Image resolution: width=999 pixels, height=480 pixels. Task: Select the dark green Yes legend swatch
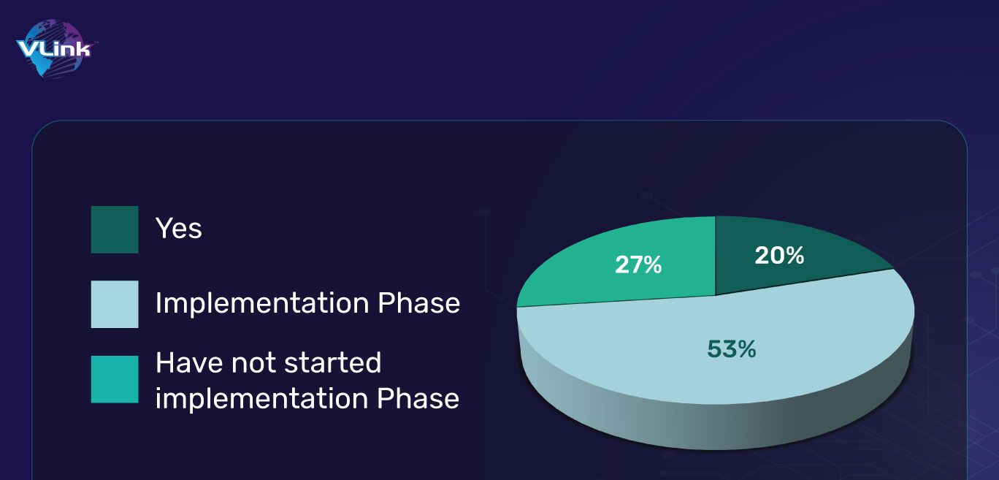[115, 229]
